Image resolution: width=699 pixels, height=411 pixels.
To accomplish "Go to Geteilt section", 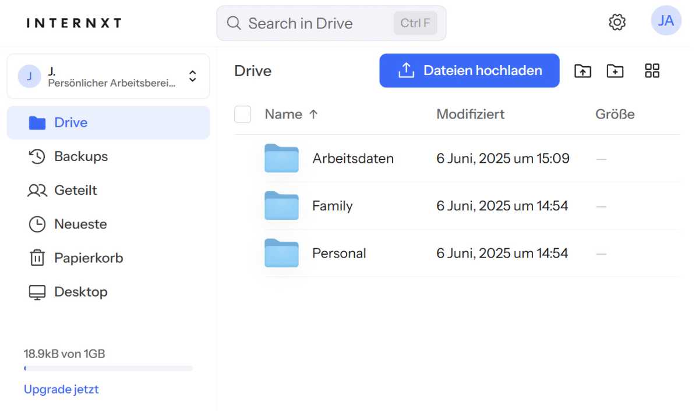I will (75, 190).
